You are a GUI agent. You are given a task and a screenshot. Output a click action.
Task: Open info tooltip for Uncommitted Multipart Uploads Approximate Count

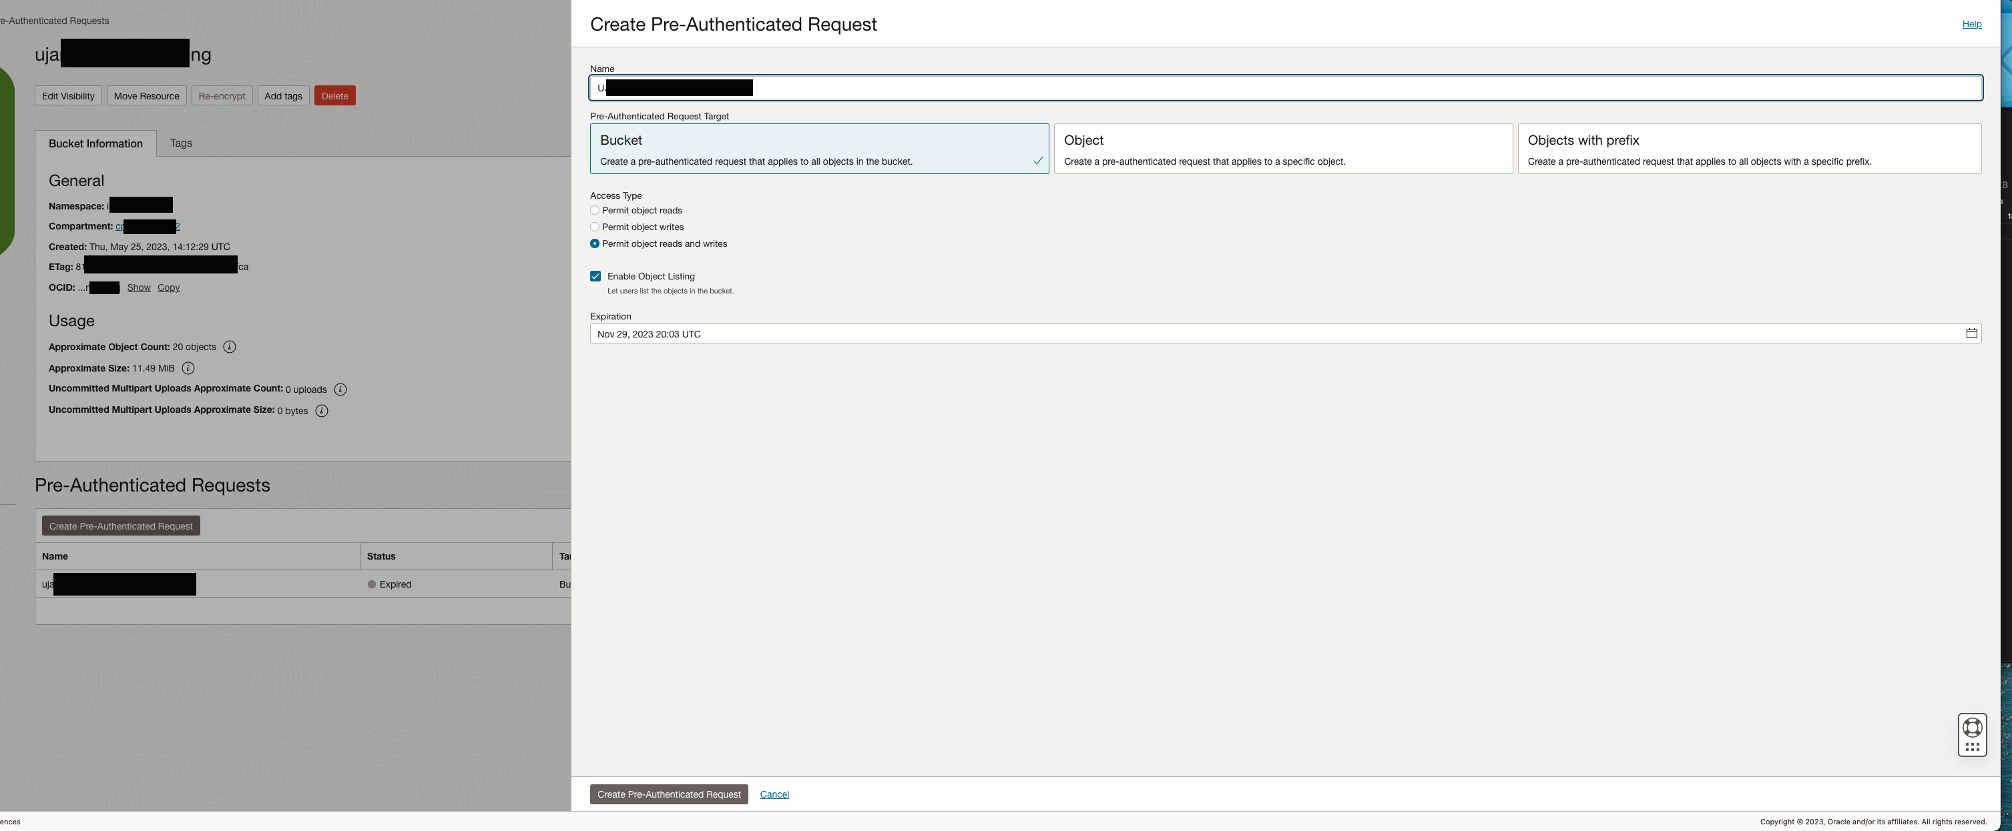pyautogui.click(x=340, y=389)
